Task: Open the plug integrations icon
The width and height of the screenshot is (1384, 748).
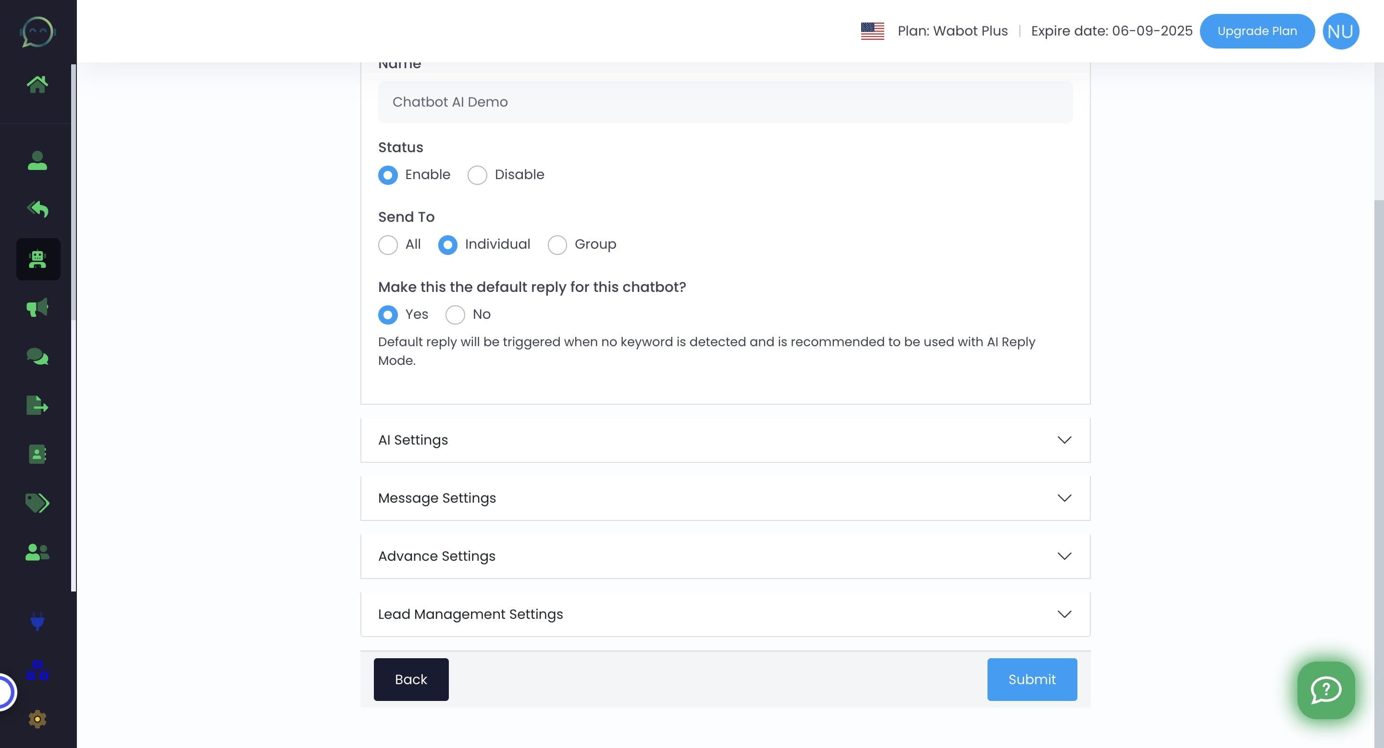Action: [37, 621]
